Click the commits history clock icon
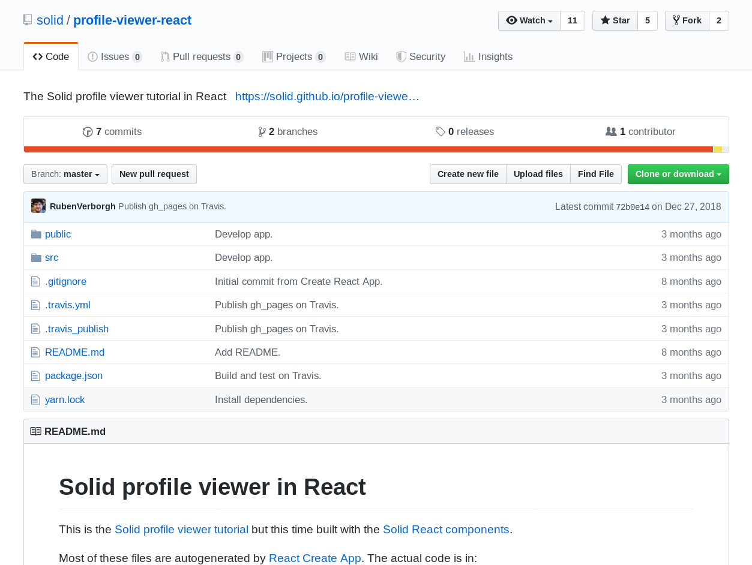Viewport: 752px width, 565px height. point(88,132)
